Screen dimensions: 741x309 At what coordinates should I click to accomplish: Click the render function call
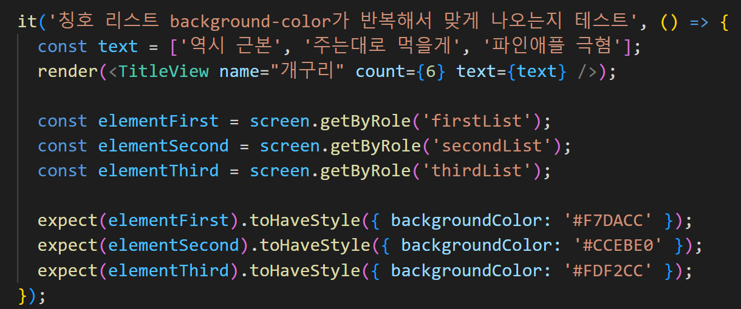[68, 71]
